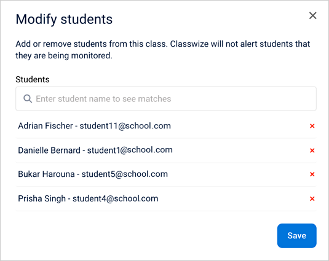329x261 pixels.
Task: Click the 'they are being monitored' text
Action: [64, 56]
